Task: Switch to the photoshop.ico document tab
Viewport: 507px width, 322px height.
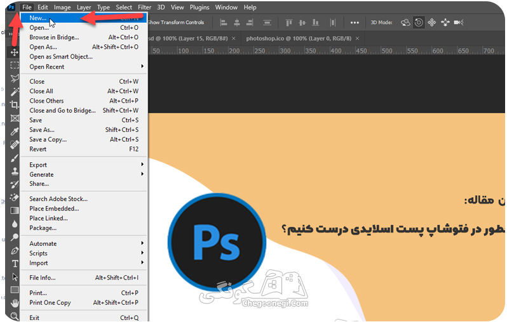Action: [x=299, y=39]
